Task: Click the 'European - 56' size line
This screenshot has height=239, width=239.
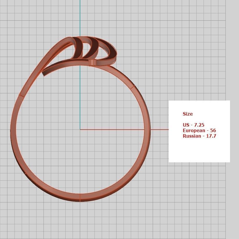Action: [x=199, y=130]
